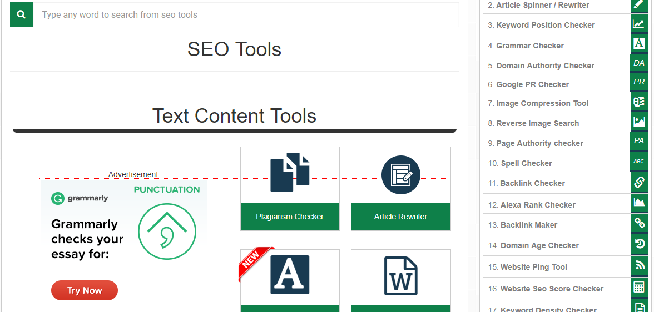Click the Article Rewriter green label
Screen dimensions: 654x312
[400, 217]
